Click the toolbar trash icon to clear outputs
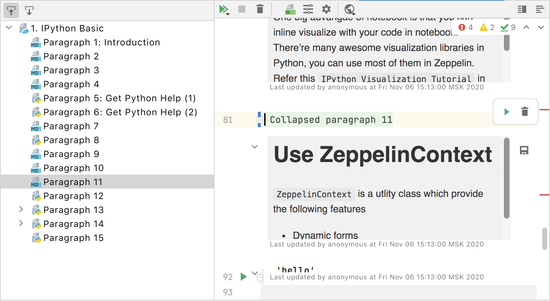The height and width of the screenshot is (301, 550). click(x=260, y=9)
